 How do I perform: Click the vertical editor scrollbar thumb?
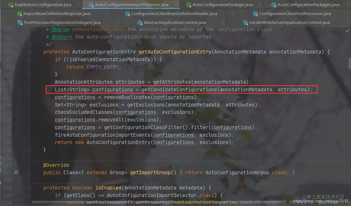coord(350,63)
